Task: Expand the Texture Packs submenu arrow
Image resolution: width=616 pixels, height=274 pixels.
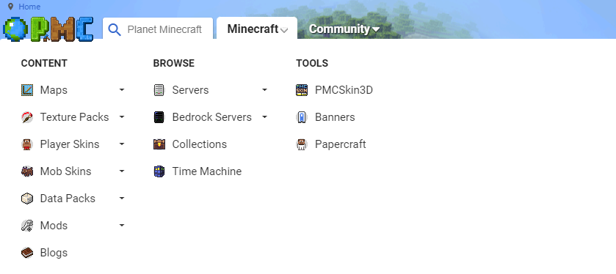Action: pos(122,117)
